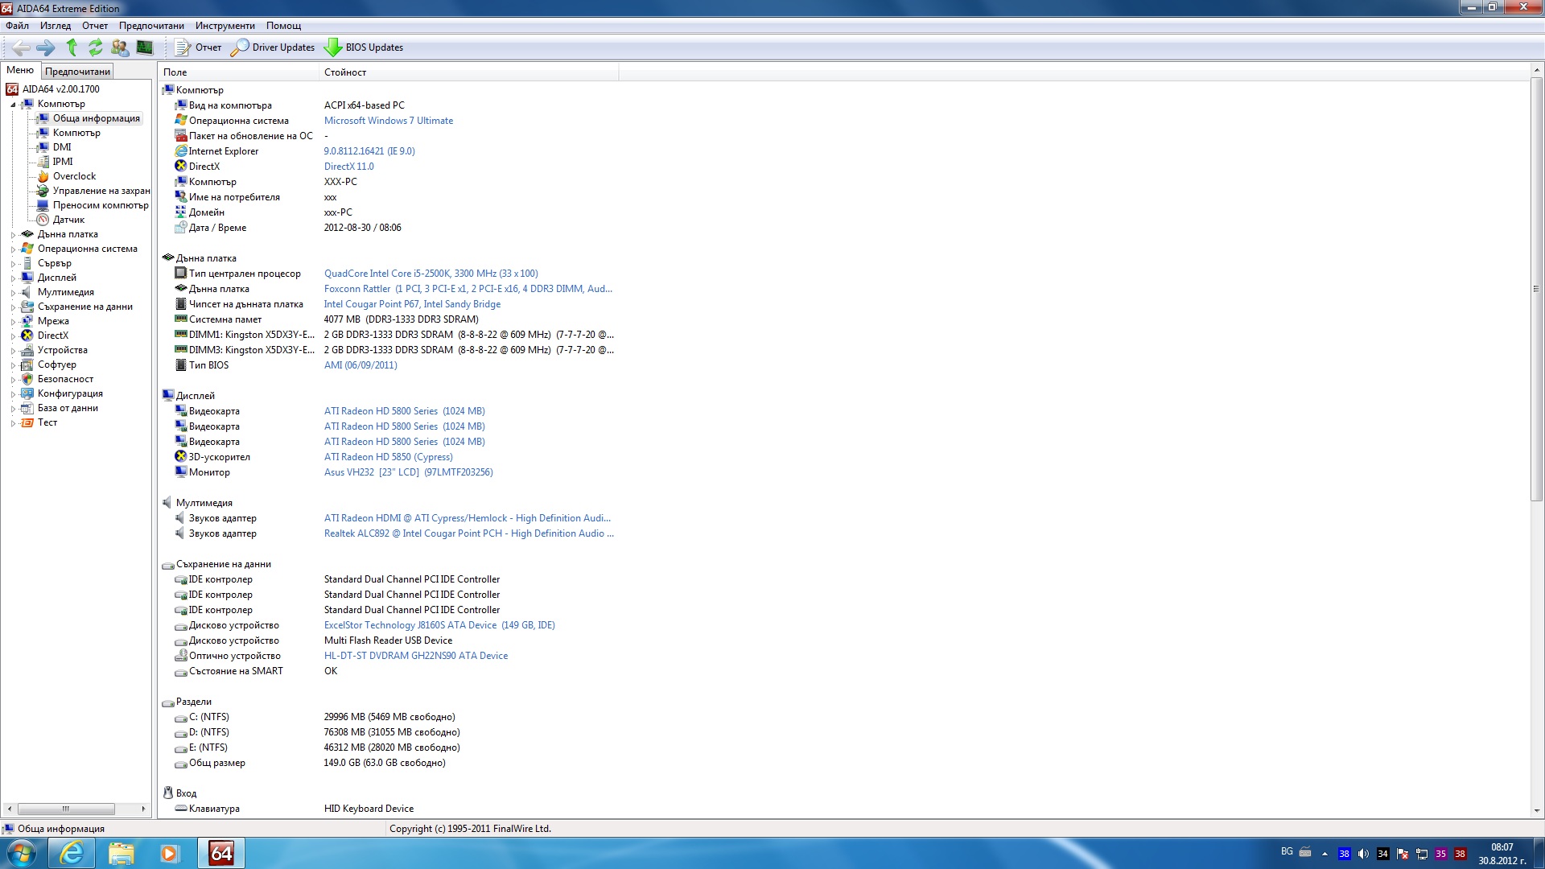Click the Управление на захранването icon
The image size is (1545, 869).
click(43, 191)
